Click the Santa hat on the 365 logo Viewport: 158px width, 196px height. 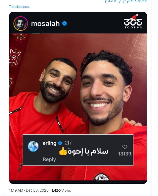135,18
